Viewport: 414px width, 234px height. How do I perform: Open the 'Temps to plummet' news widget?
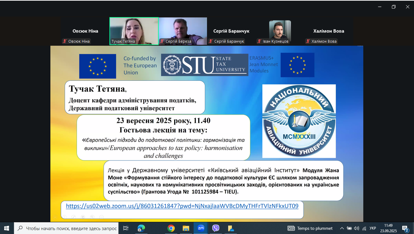pyautogui.click(x=310, y=228)
